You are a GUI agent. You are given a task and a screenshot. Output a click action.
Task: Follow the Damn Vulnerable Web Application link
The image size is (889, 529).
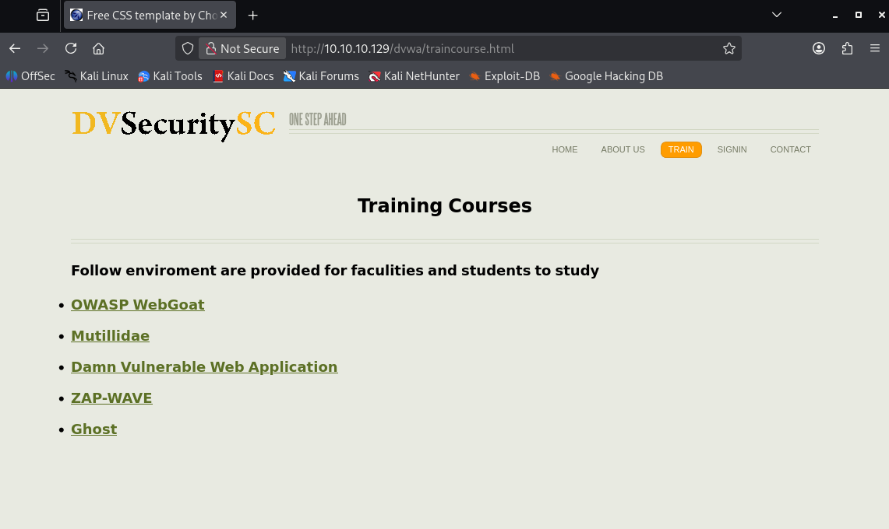tap(204, 367)
